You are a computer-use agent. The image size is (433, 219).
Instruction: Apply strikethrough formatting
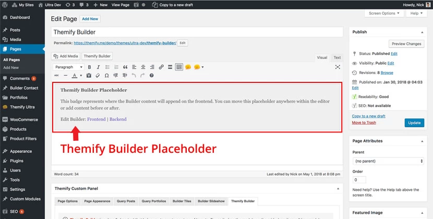tap(56, 76)
